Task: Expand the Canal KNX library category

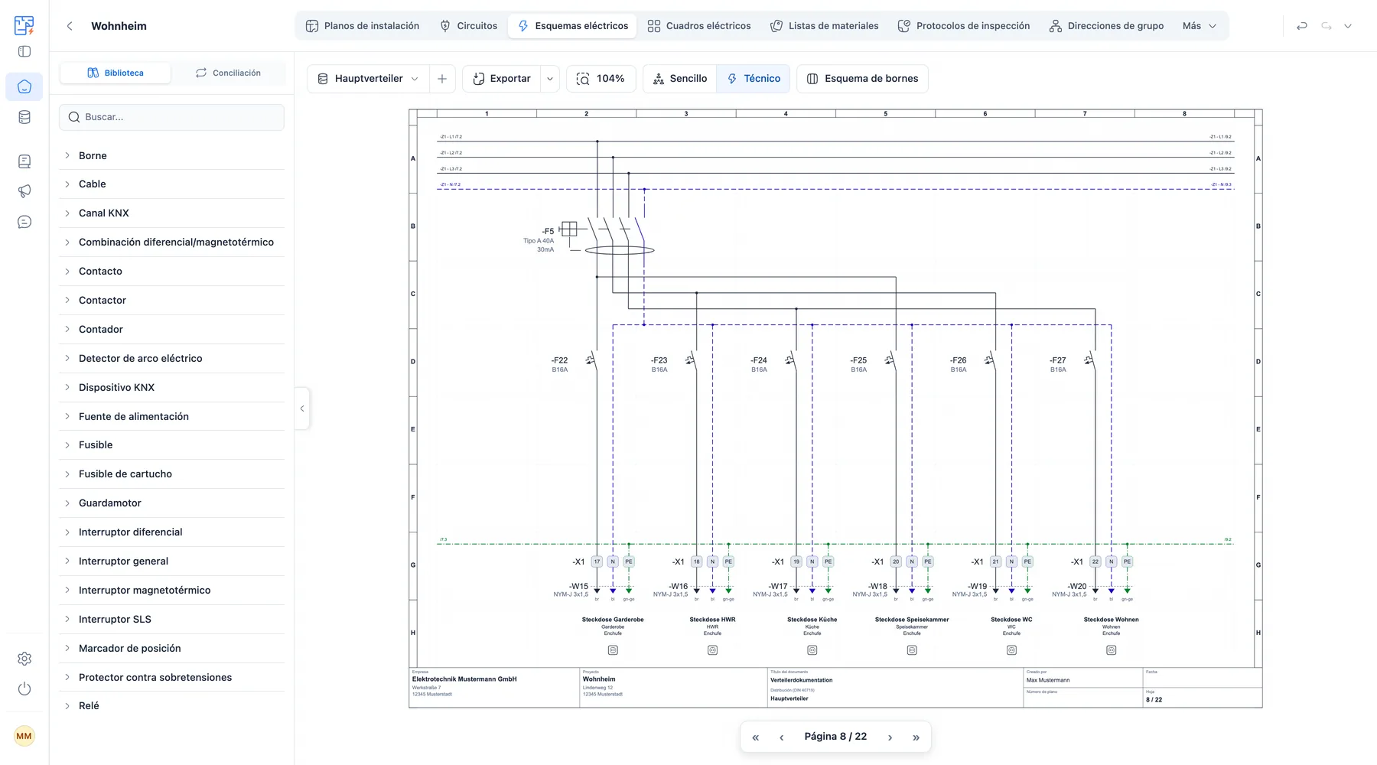Action: point(171,213)
